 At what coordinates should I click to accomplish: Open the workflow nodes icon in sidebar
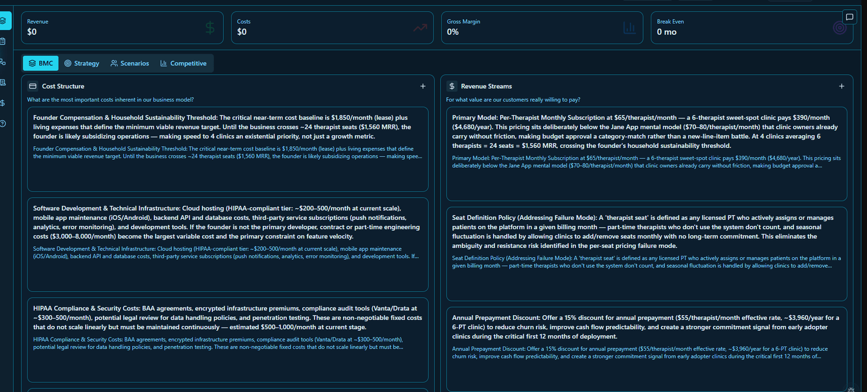[3, 62]
